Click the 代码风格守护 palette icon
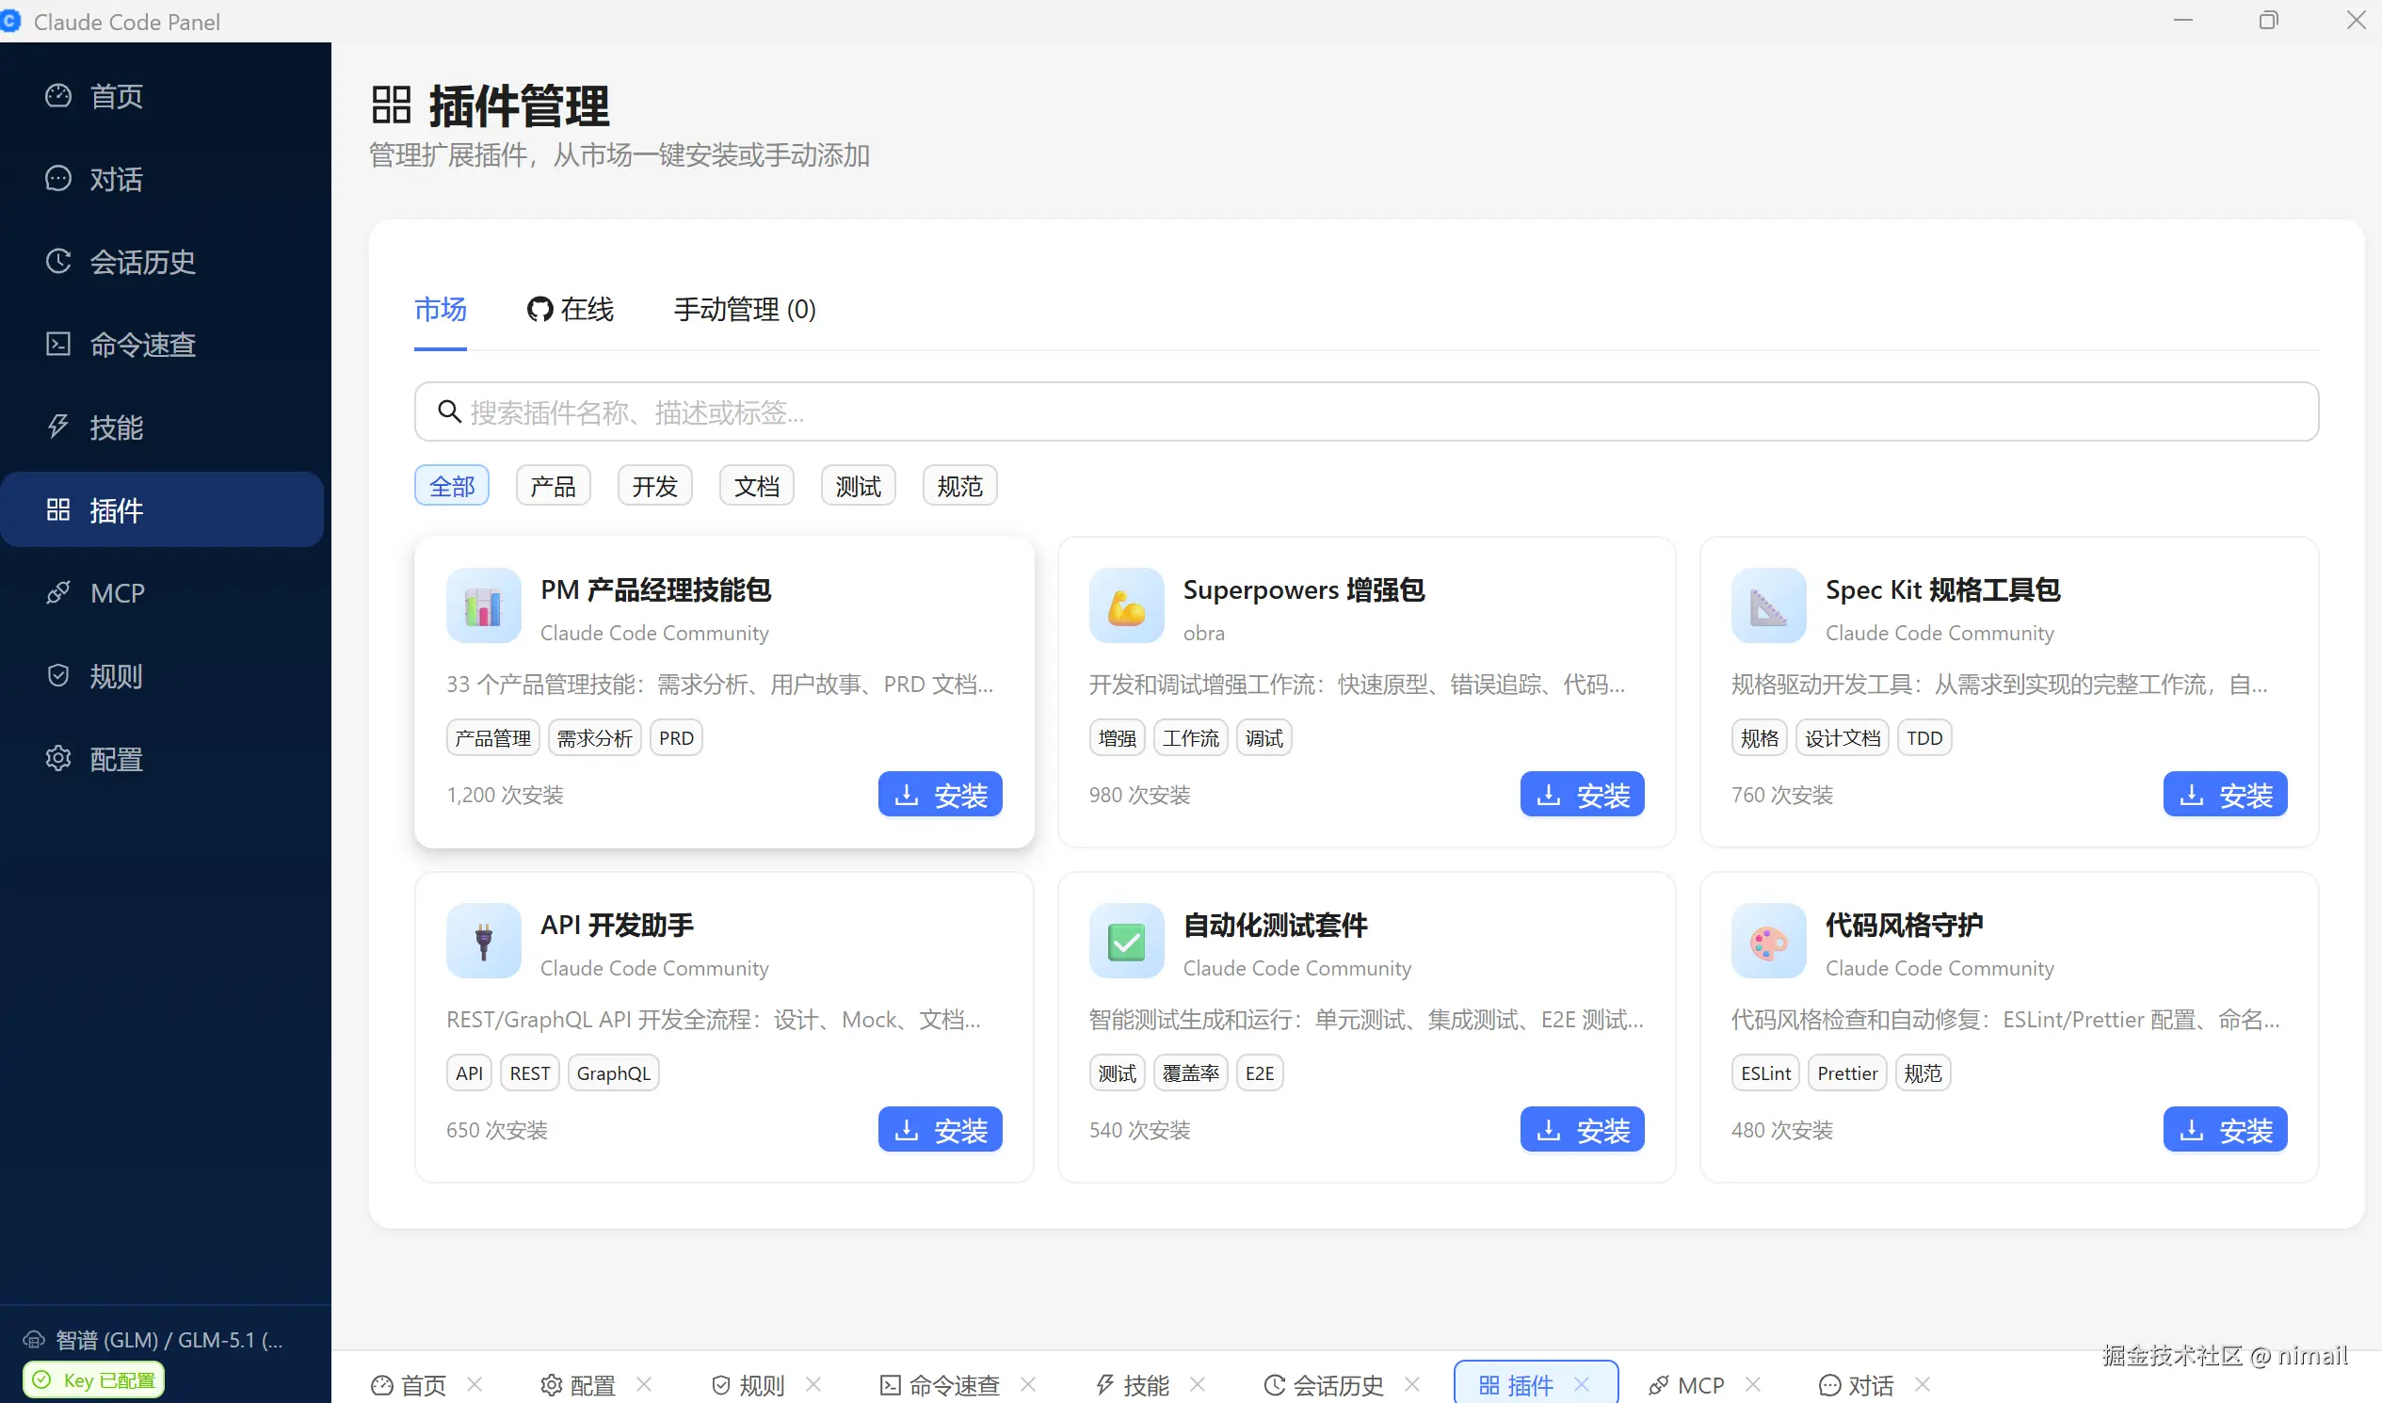The image size is (2382, 1403). (x=1766, y=941)
